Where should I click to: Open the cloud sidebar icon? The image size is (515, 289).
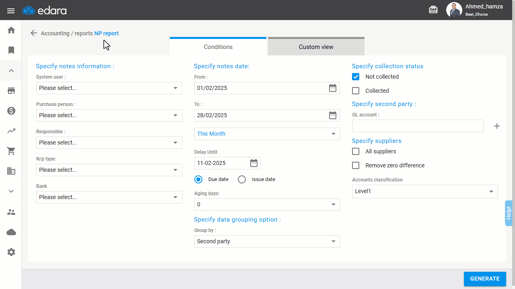coord(11,232)
